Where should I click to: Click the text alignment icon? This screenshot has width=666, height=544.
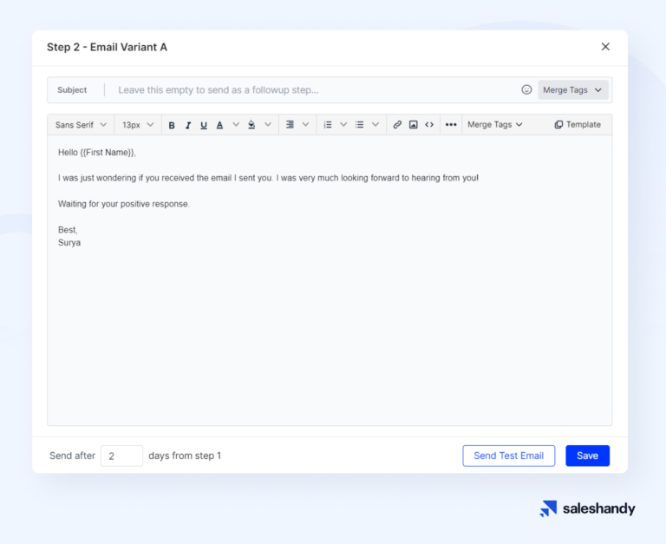pyautogui.click(x=290, y=125)
